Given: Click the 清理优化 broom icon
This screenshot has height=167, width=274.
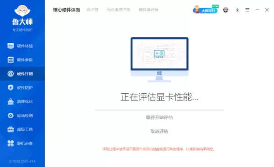Looking at the screenshot, I should click(11, 101).
